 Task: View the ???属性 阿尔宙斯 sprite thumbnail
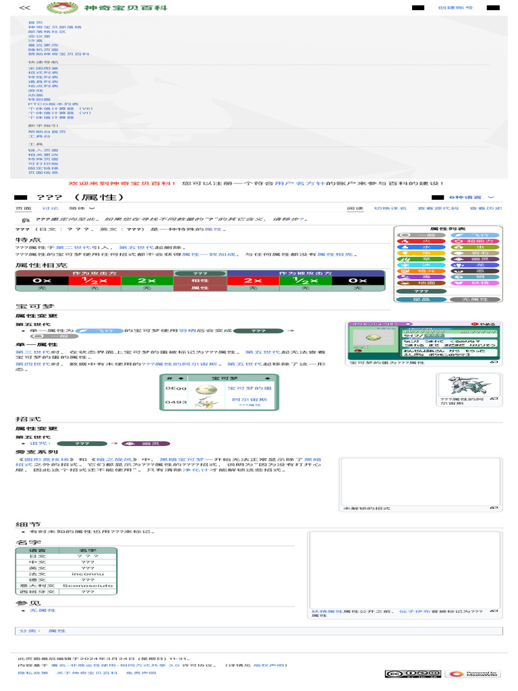[x=469, y=385]
